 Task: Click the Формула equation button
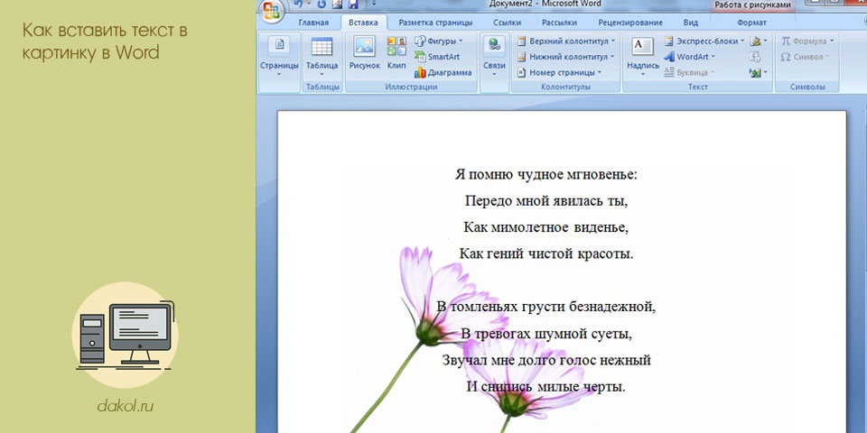pyautogui.click(x=806, y=41)
